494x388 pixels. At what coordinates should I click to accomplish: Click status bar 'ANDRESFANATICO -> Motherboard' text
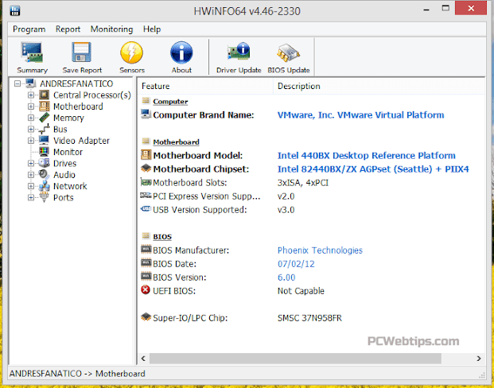click(x=77, y=374)
